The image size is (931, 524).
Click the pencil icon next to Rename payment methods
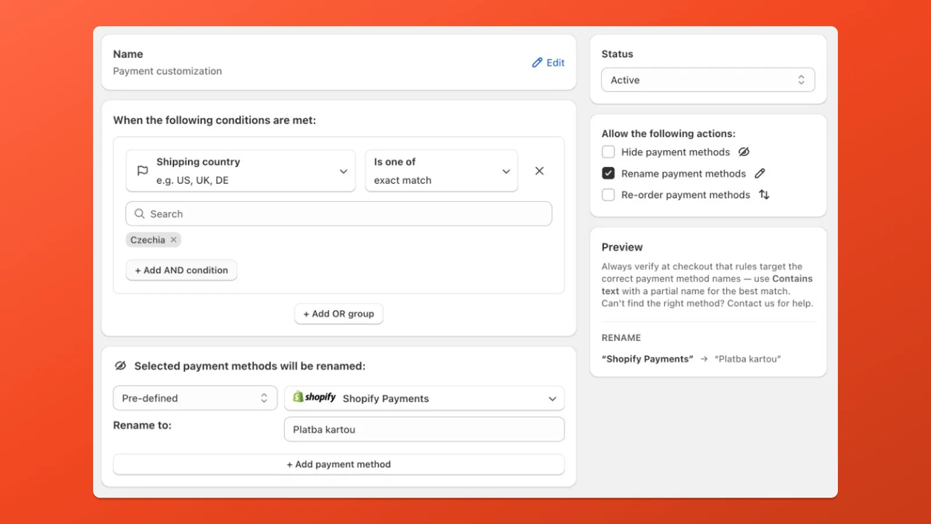pos(760,173)
